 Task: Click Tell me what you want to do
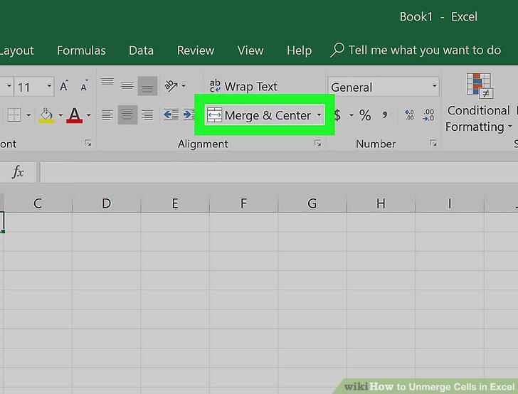pyautogui.click(x=416, y=50)
